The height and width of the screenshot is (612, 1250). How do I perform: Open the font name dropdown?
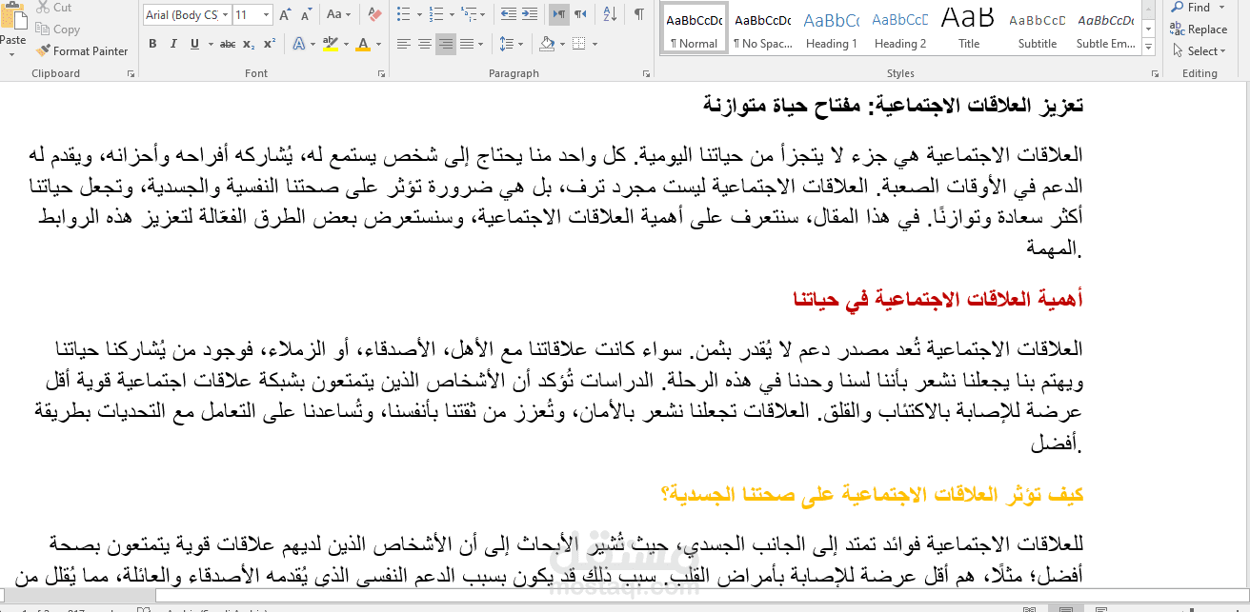coord(225,15)
